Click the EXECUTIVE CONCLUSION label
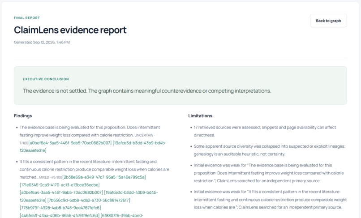This screenshot has width=361, height=218. (46, 79)
